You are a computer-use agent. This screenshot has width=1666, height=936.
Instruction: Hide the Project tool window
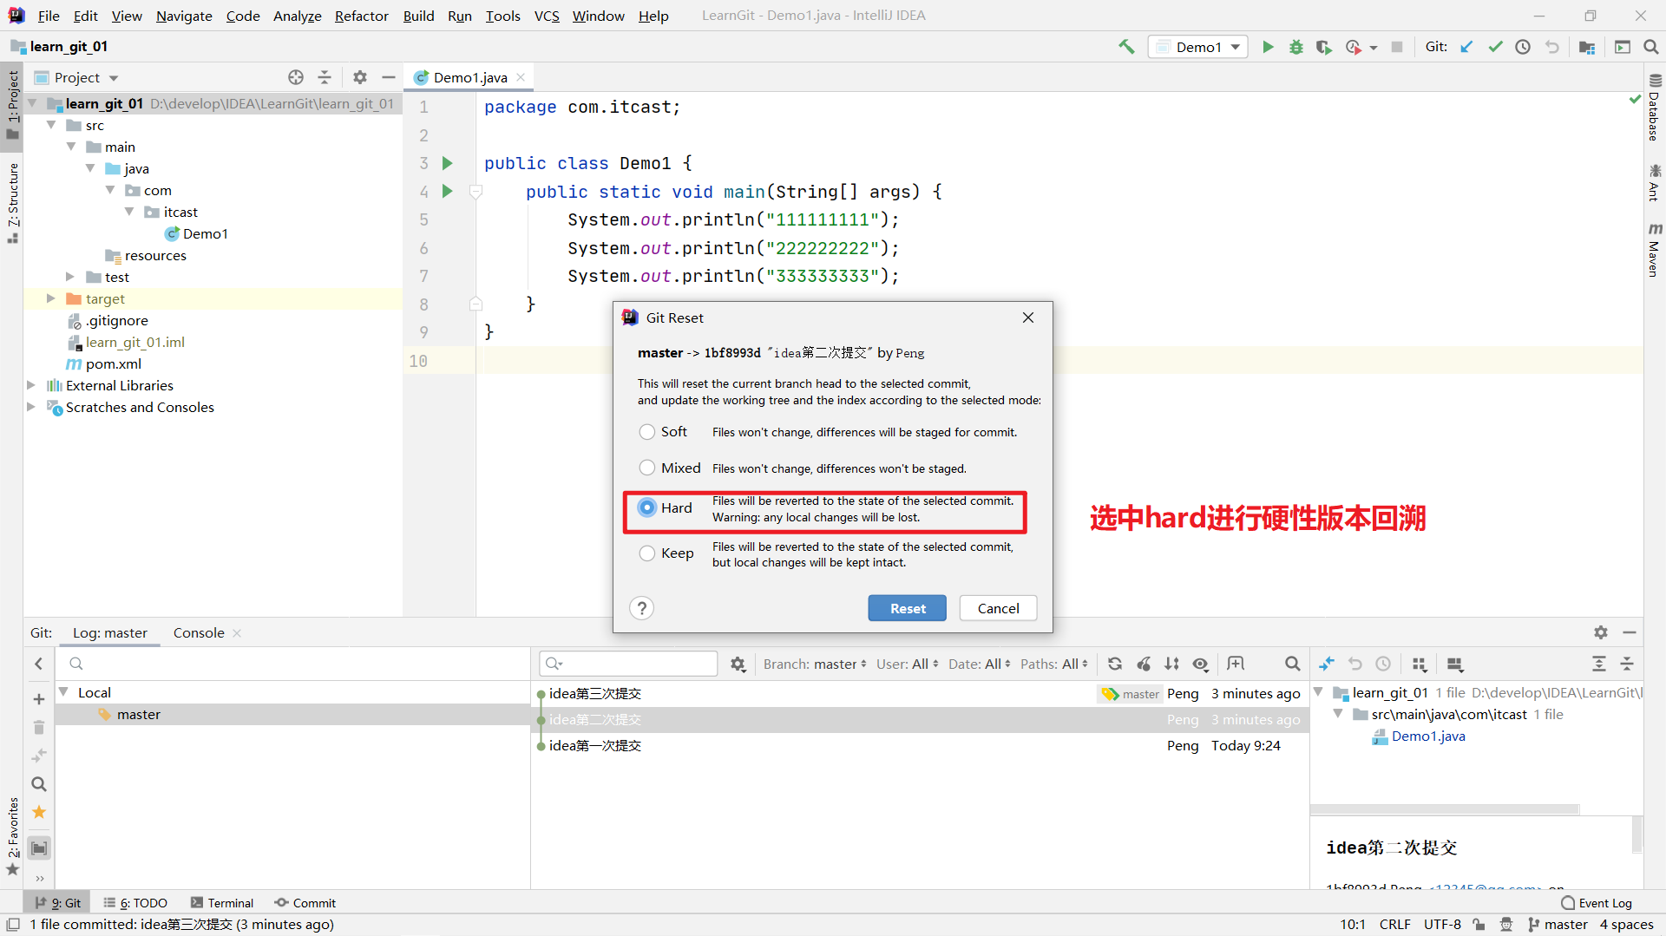coord(389,77)
